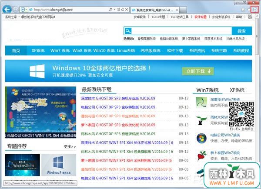Open the favorites star icon
The height and width of the screenshot is (189, 261).
tap(249, 10)
